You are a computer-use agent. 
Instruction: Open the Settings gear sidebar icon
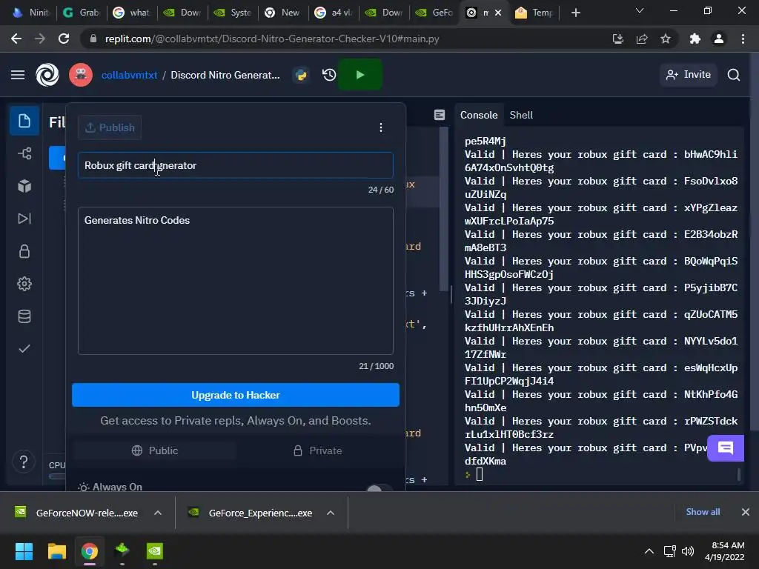[24, 284]
